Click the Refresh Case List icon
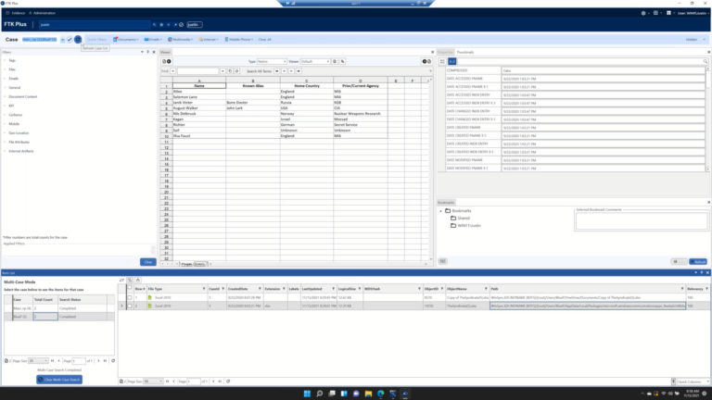The image size is (712, 400). [x=78, y=40]
